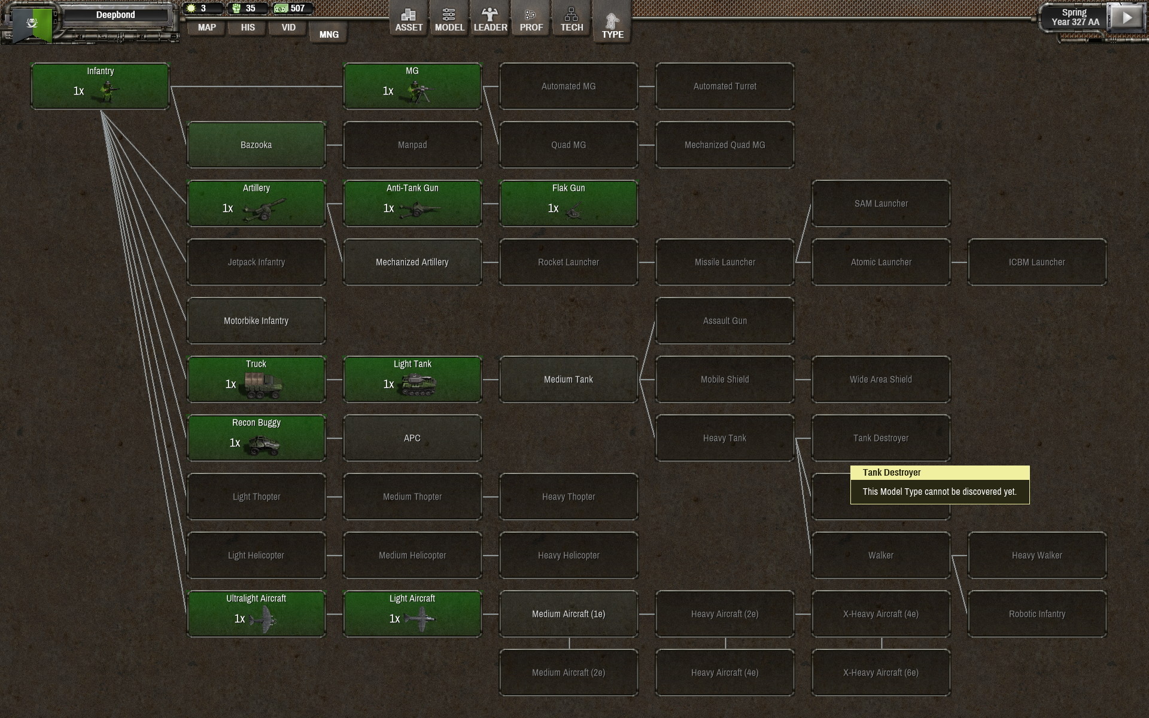Open the VID tab
This screenshot has width=1149, height=718.
287,28
